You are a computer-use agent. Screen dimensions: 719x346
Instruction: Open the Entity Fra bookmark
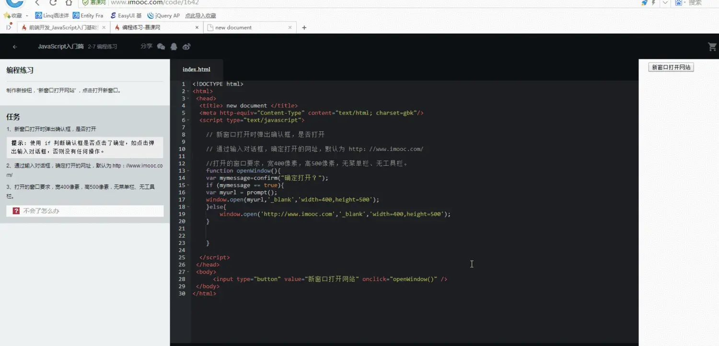click(88, 15)
